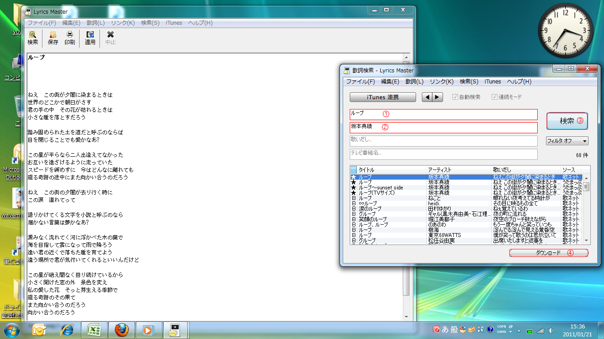
Task: Open iTunes menu in the 歌詞検索 window
Action: pyautogui.click(x=493, y=82)
